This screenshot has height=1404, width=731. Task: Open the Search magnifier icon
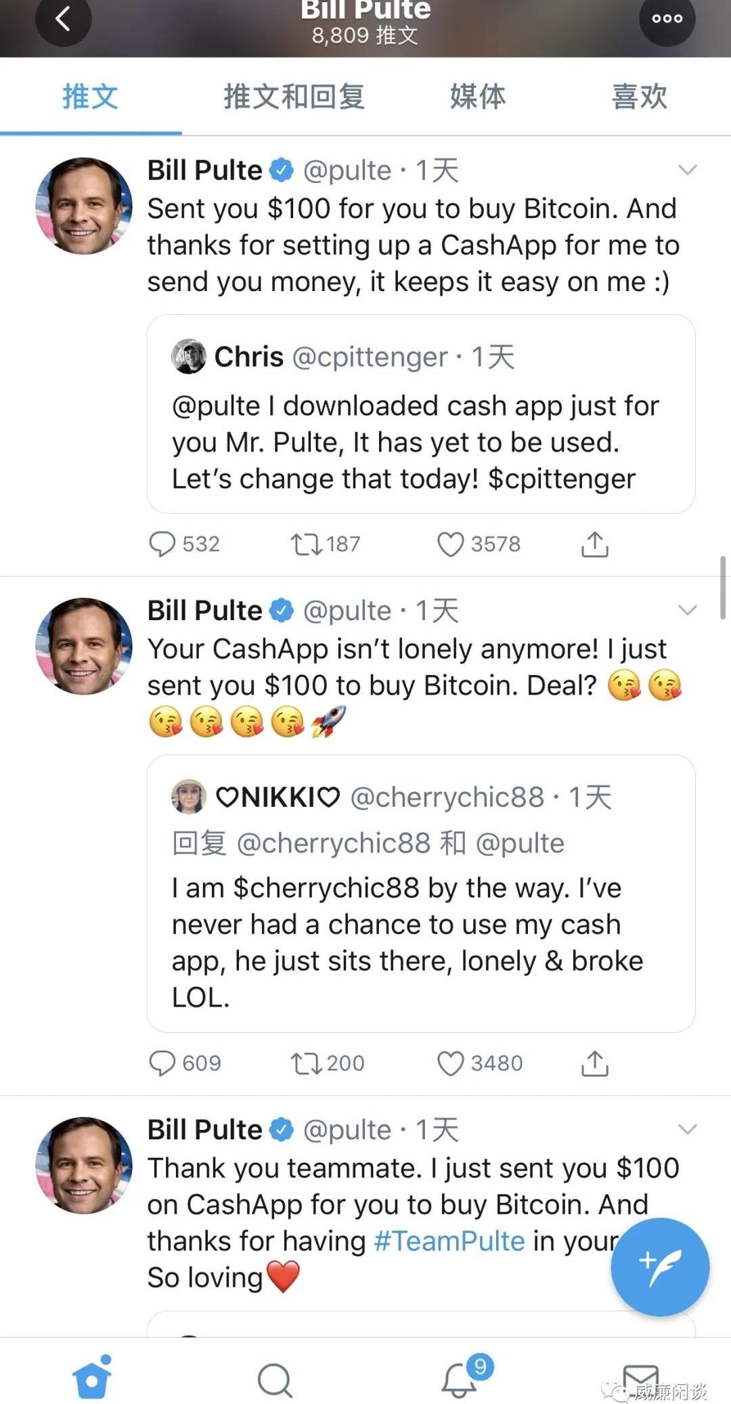(x=275, y=1379)
